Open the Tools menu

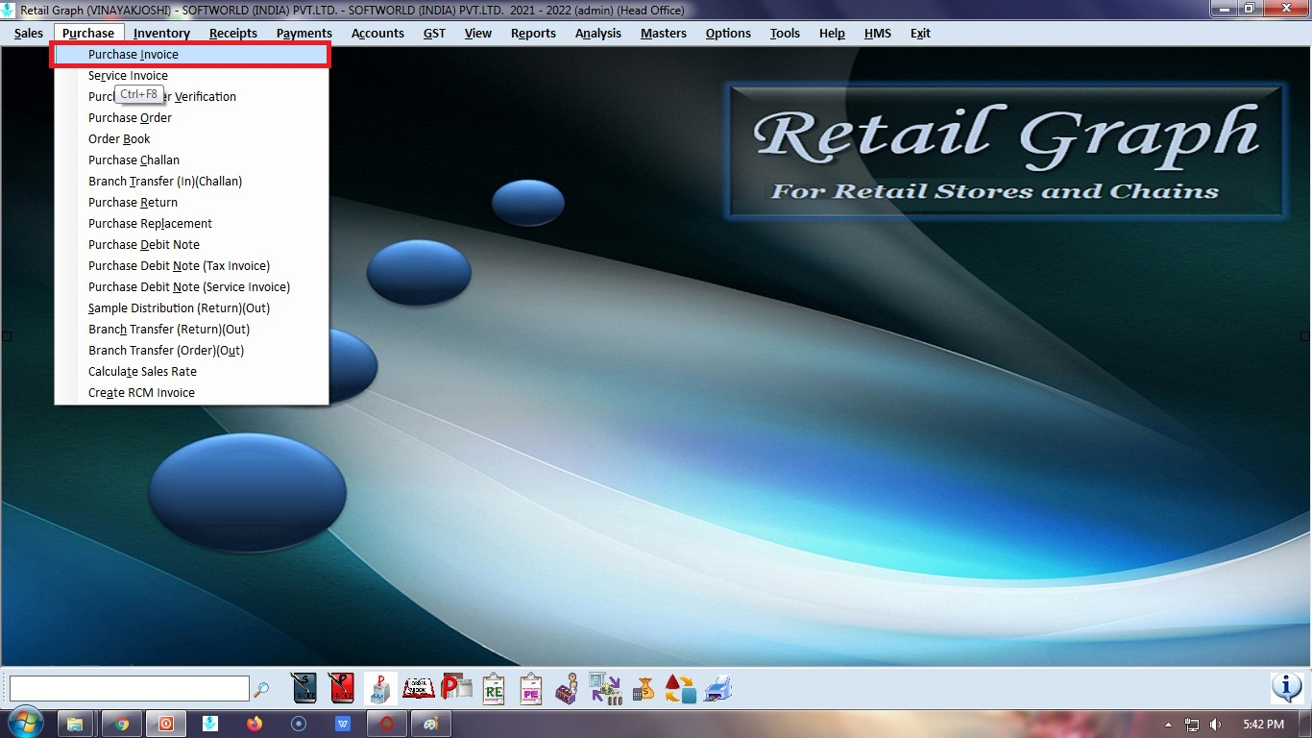(785, 33)
